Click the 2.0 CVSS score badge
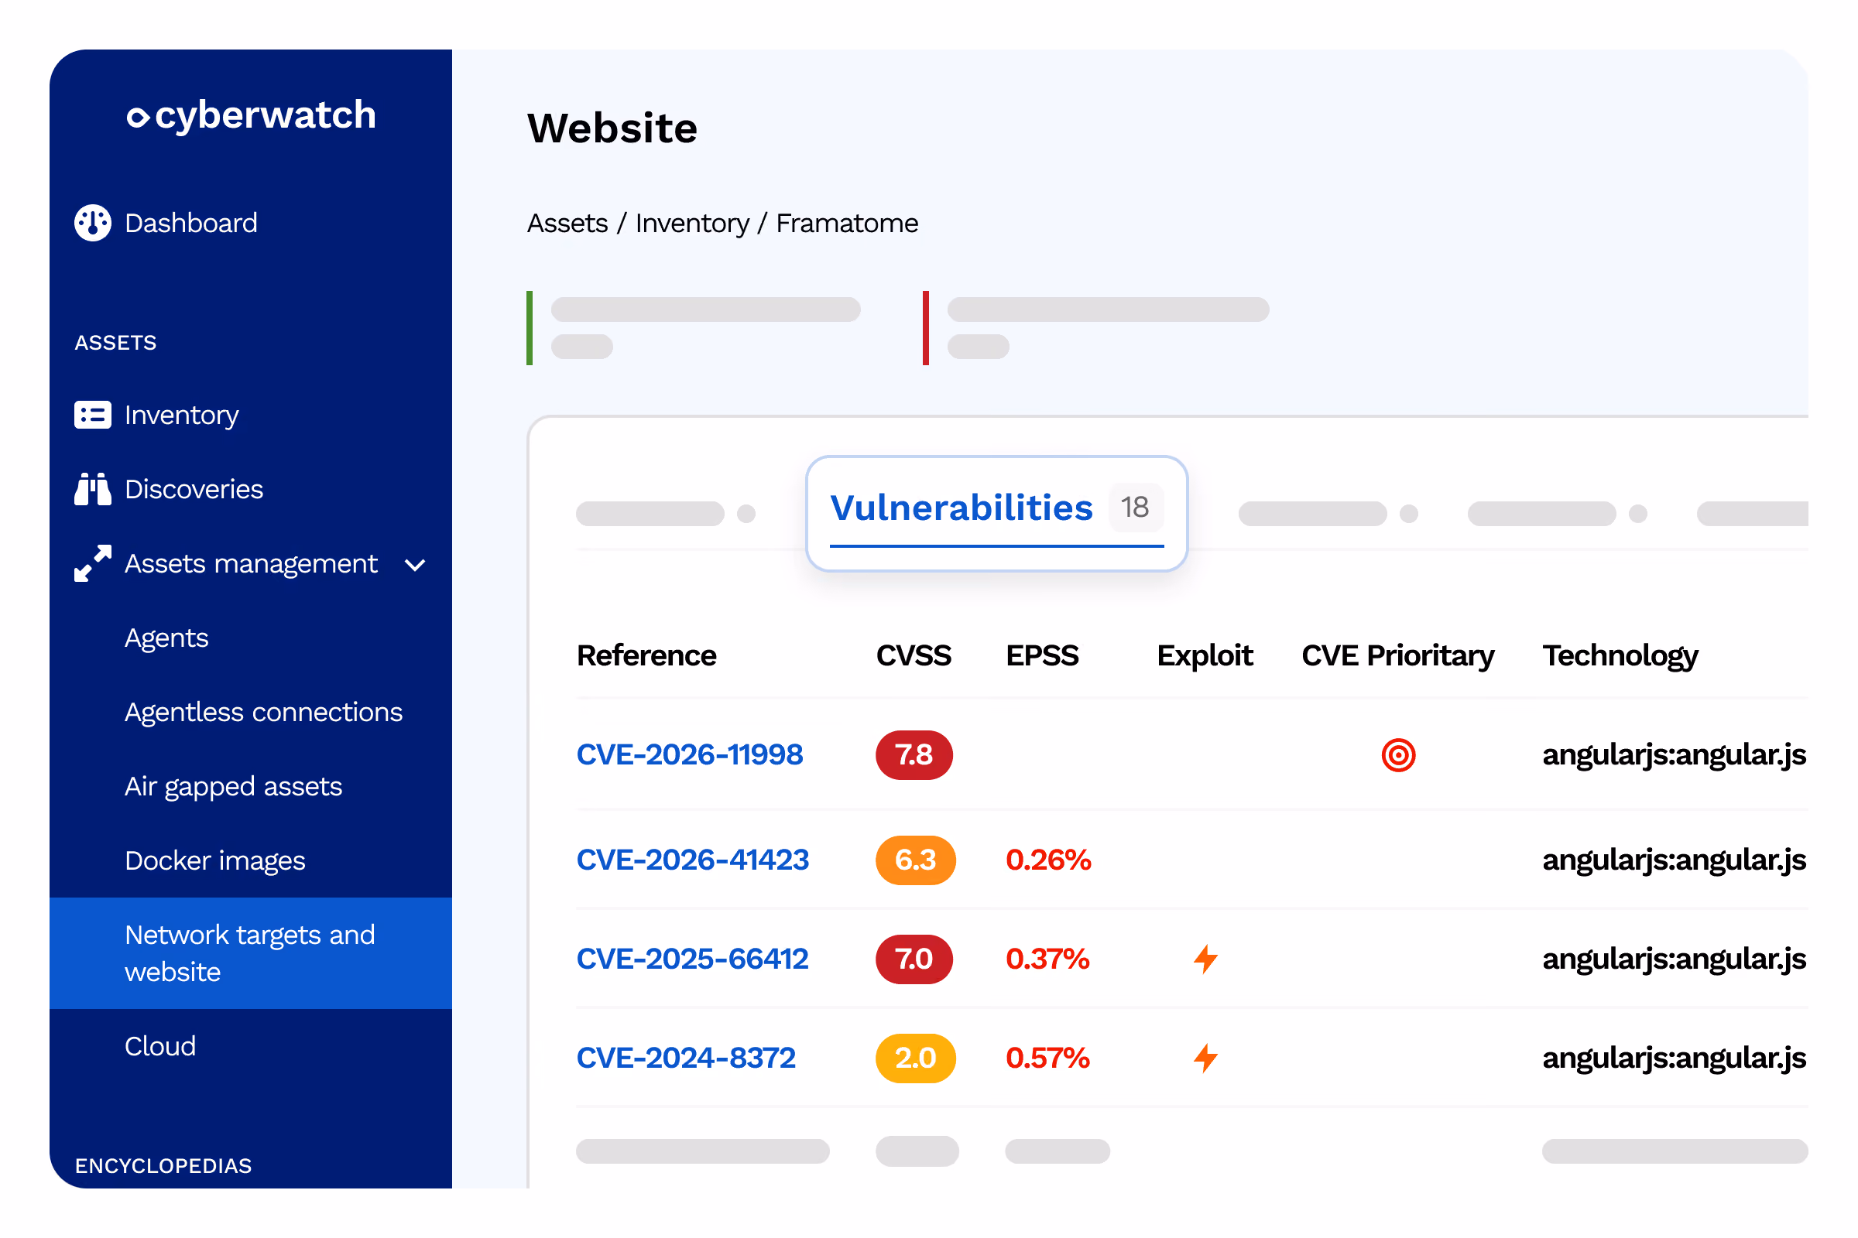The height and width of the screenshot is (1238, 1858). point(916,1058)
